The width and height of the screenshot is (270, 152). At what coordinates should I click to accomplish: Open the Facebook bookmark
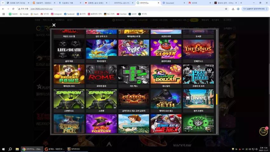click(69, 14)
